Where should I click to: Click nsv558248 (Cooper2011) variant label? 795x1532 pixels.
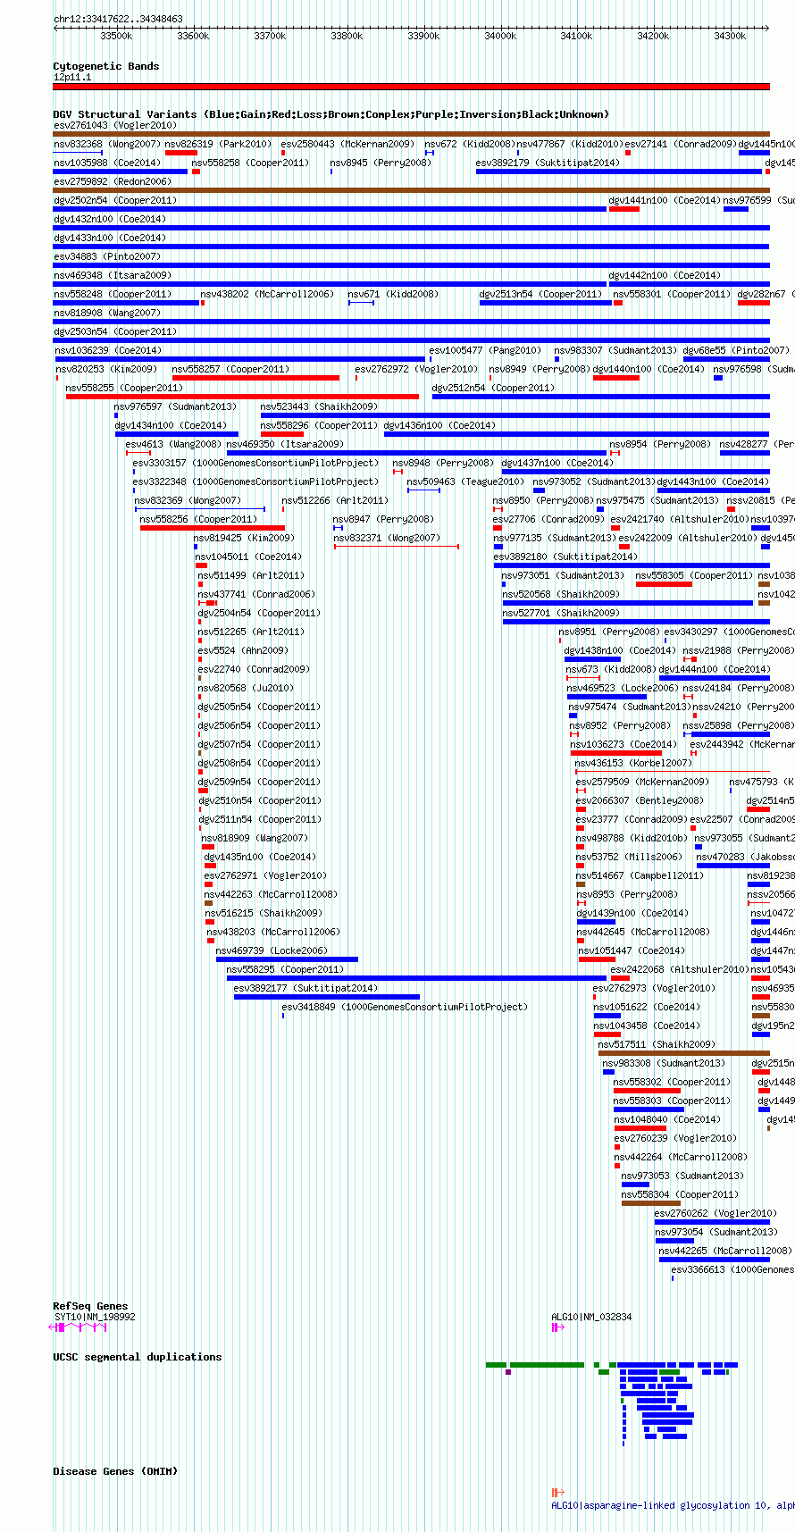point(113,294)
